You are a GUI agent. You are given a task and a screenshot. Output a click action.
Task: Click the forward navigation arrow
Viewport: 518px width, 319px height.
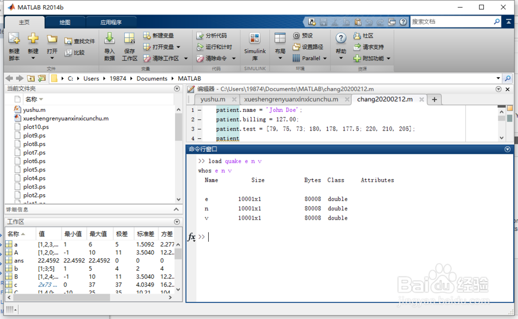[20, 78]
